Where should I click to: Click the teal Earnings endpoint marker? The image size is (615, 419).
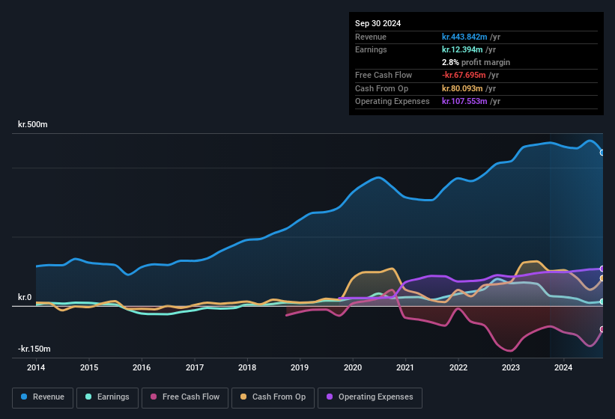[602, 302]
